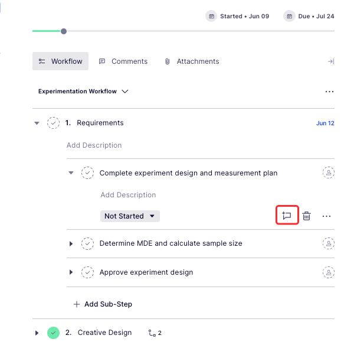Mark Determine MDE sub-step complete
Image resolution: width=354 pixels, height=345 pixels.
(87, 243)
